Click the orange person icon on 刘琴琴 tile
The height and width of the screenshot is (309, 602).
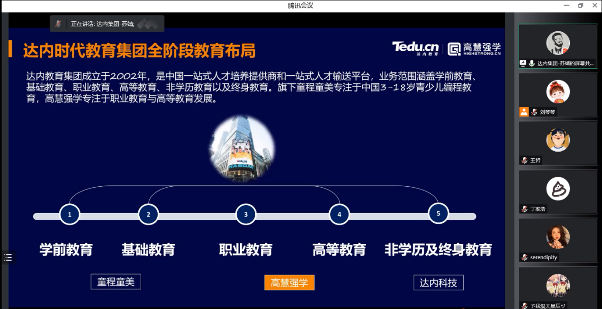click(x=524, y=112)
